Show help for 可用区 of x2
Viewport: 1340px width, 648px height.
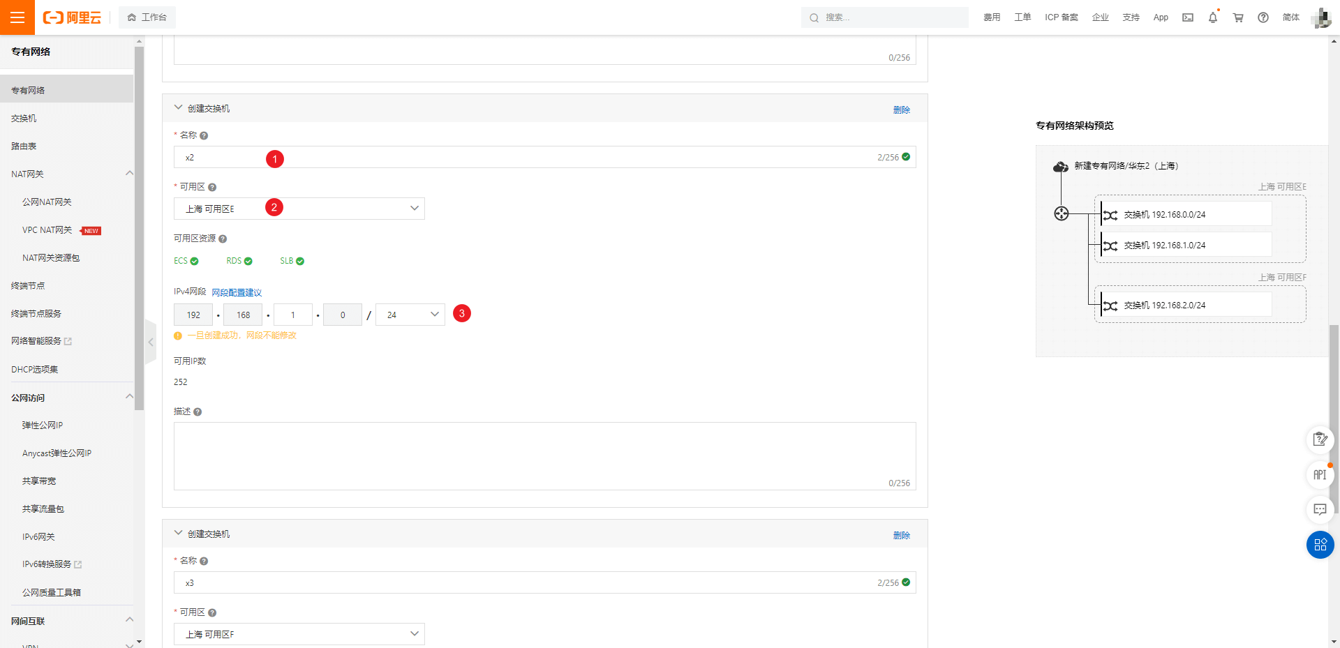click(212, 187)
